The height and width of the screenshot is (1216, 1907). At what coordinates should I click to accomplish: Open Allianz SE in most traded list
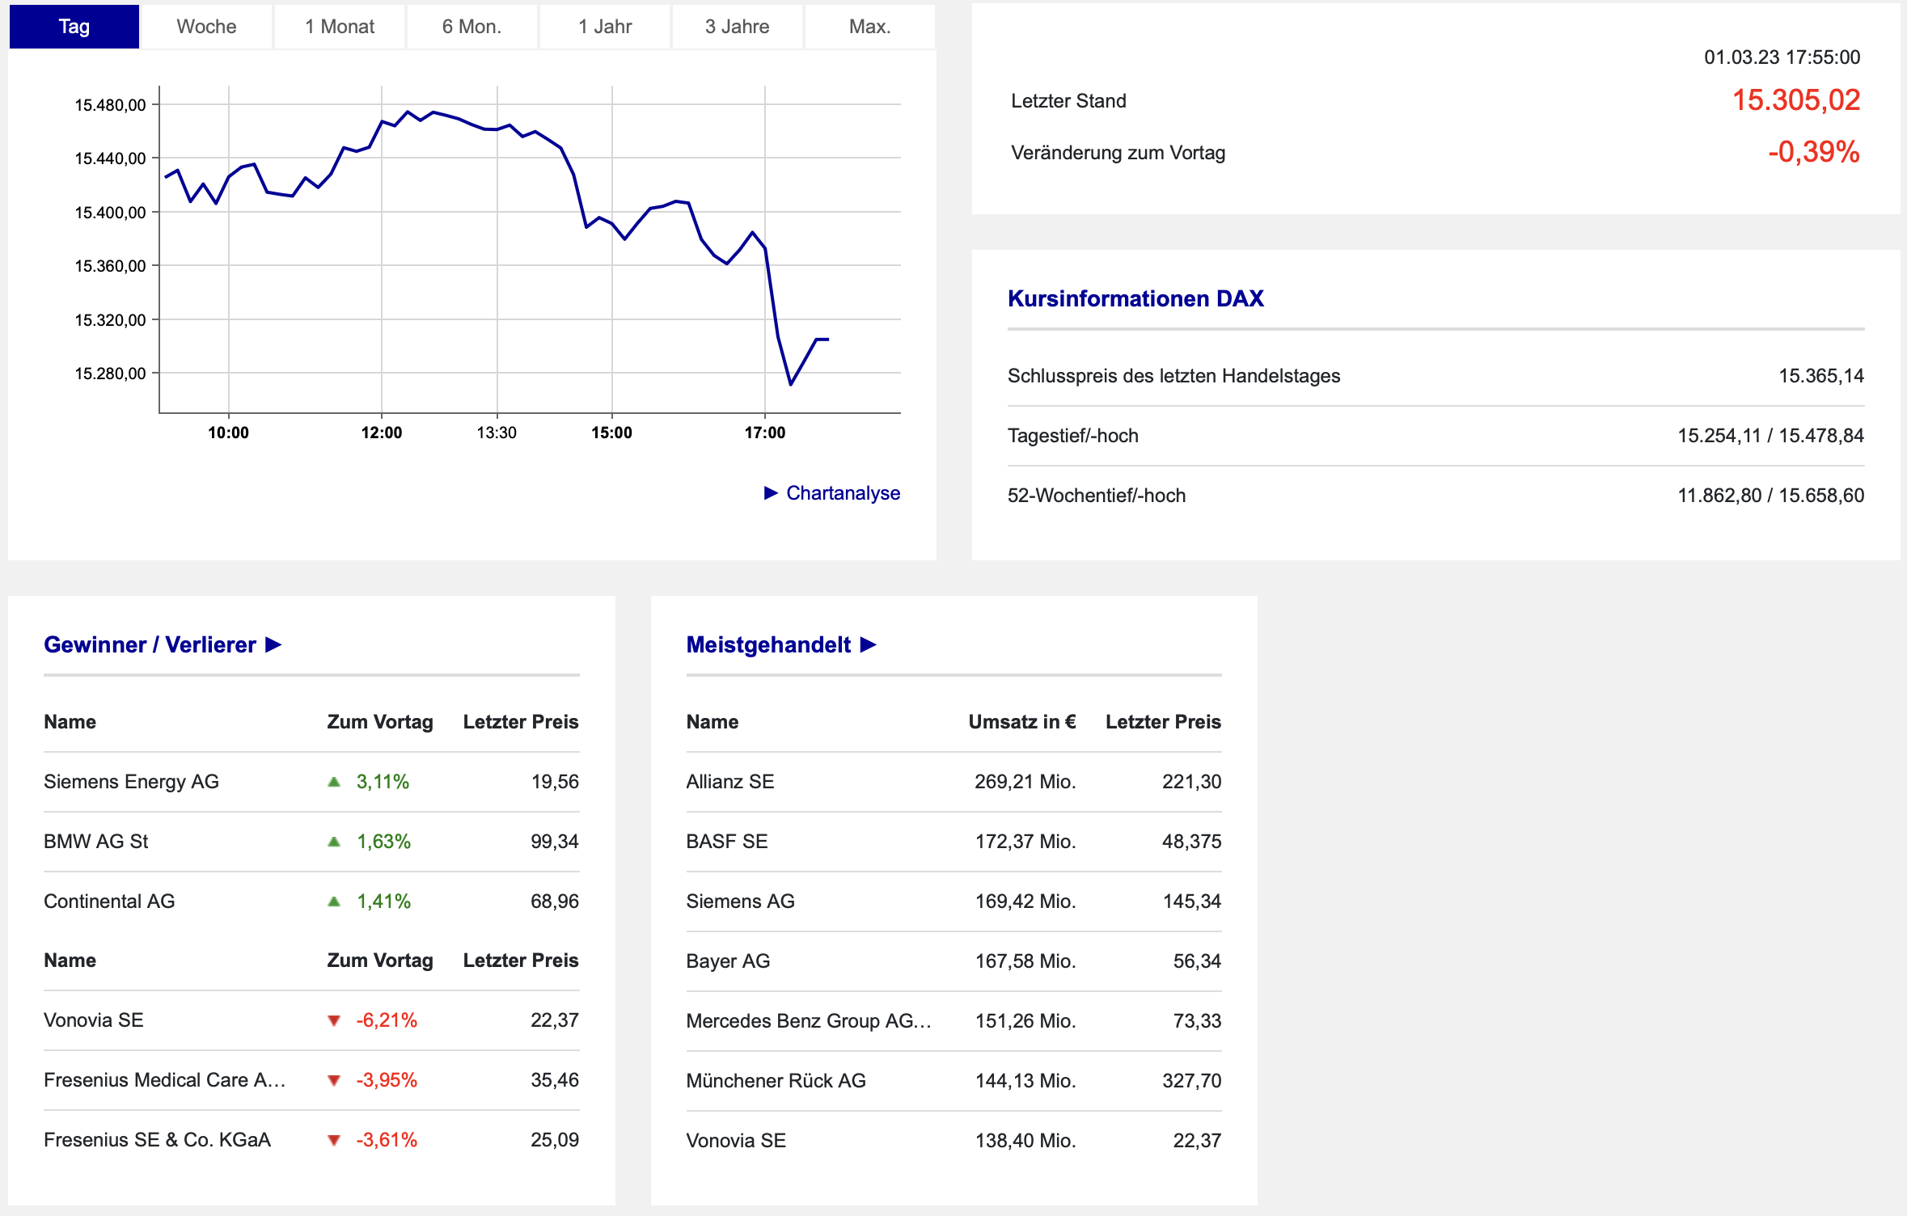pyautogui.click(x=730, y=782)
